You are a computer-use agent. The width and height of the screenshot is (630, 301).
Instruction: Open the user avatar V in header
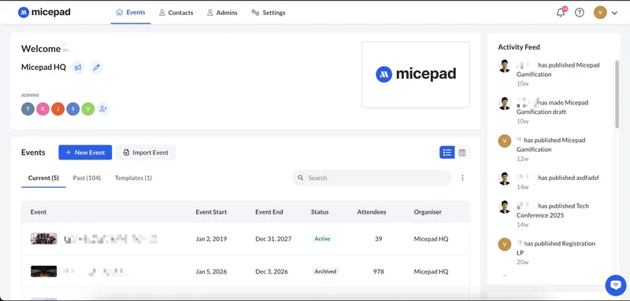coord(600,13)
